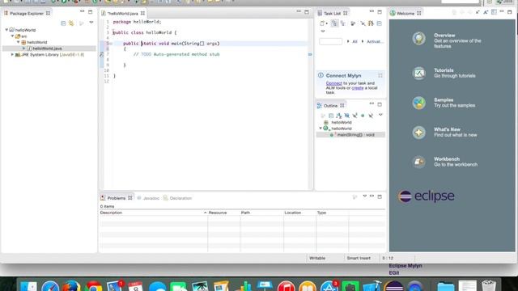The width and height of the screenshot is (518, 291).
Task: Open the Welcome tab
Action: (405, 14)
